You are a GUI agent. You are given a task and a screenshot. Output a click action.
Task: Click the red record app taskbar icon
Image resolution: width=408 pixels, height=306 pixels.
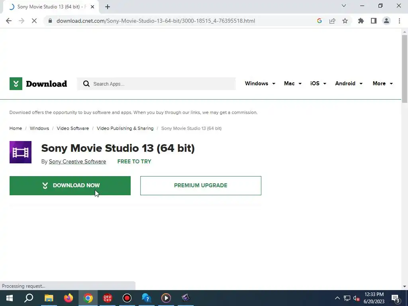[x=127, y=298]
